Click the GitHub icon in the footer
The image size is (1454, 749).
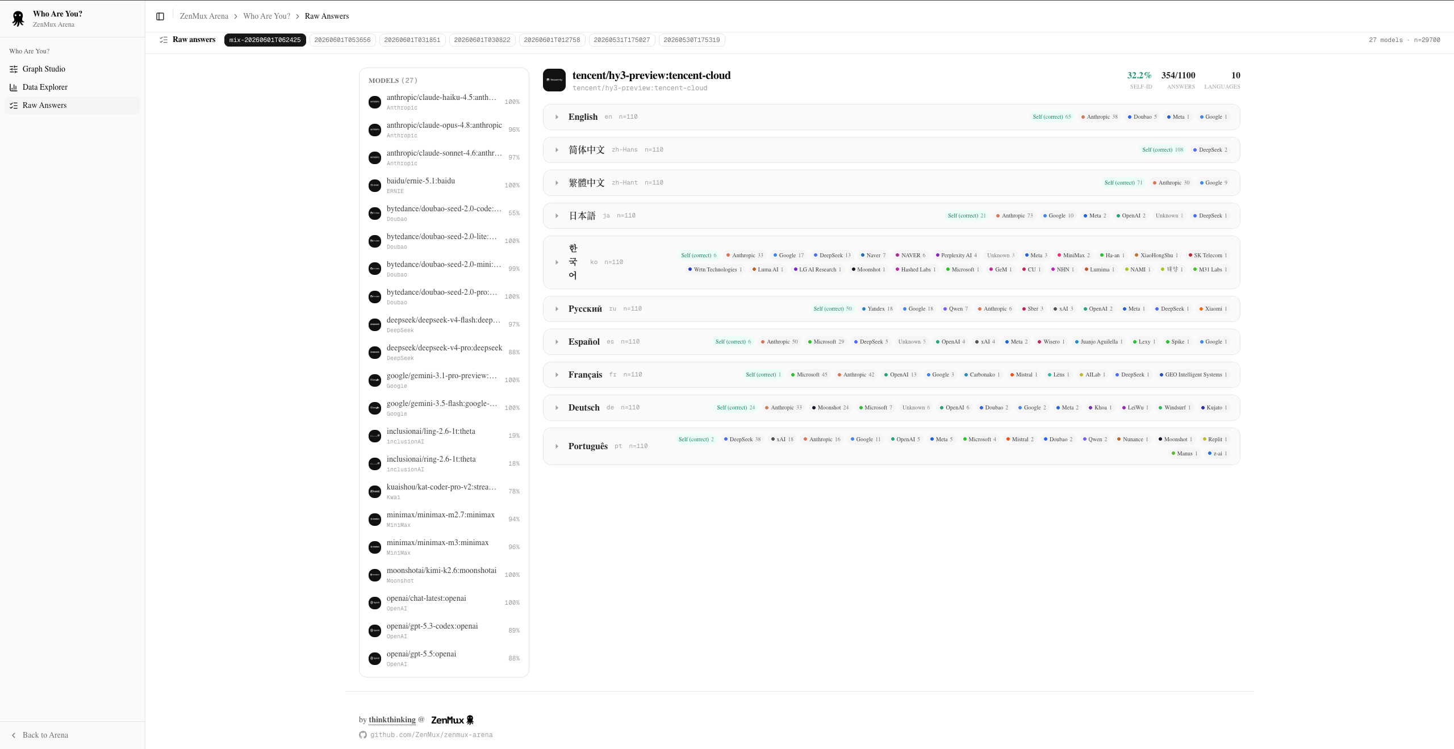pos(363,735)
